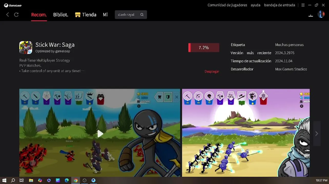Screen dimensions: 329x184
Task: Click the user profile avatar
Action: coord(321,14)
